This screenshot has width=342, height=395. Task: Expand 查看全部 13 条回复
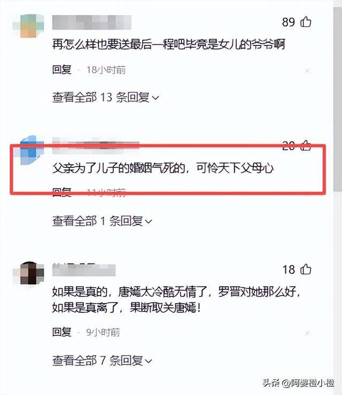pyautogui.click(x=105, y=97)
